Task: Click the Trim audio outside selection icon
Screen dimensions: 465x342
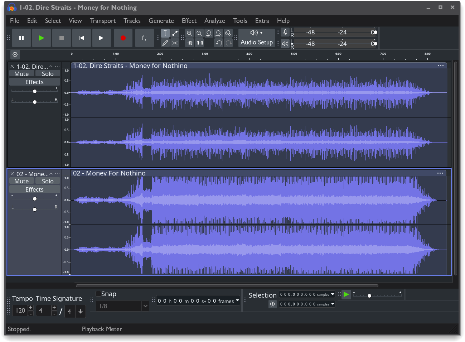Action: (x=190, y=43)
